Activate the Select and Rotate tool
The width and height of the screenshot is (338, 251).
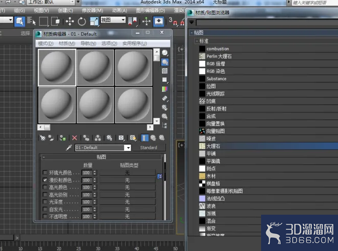coord(82,21)
